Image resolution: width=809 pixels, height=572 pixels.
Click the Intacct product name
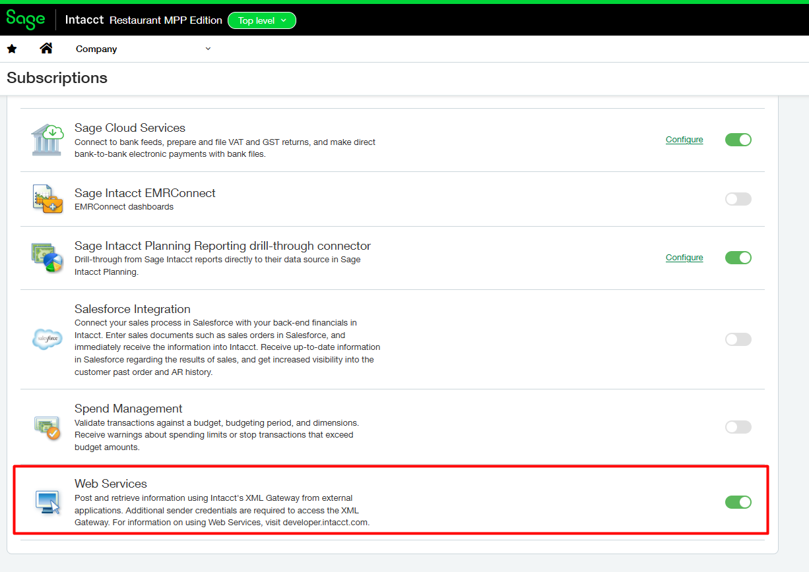[84, 20]
